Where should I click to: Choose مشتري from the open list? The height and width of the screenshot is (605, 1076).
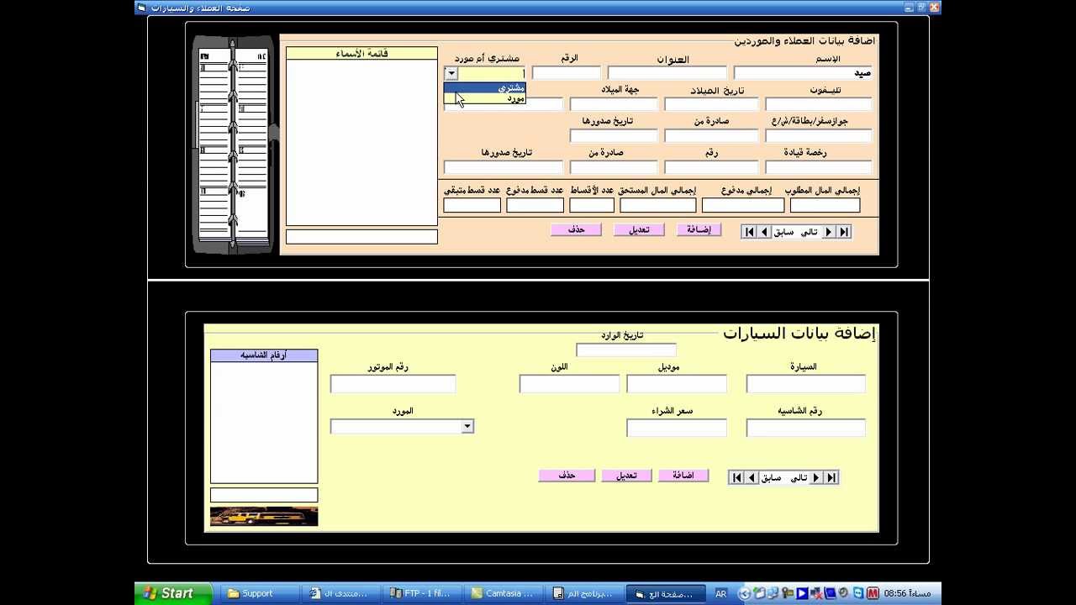(484, 87)
